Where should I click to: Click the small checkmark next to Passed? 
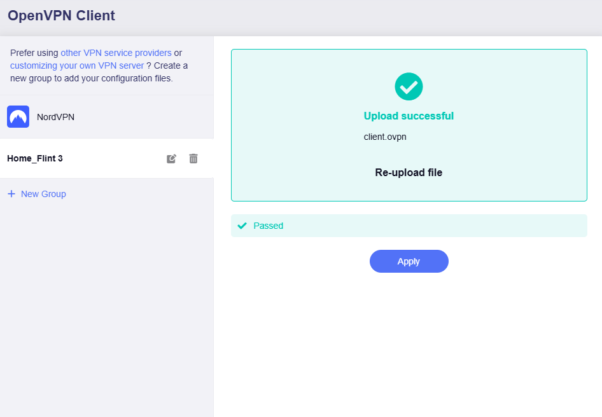[242, 226]
